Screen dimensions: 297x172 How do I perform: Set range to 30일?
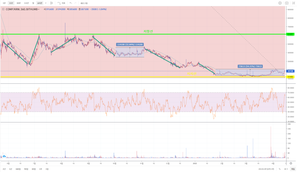33,169
